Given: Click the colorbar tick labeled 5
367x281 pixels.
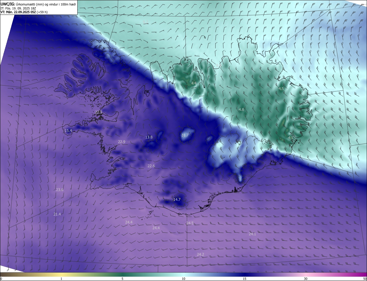Looking at the screenshot, I should (x=122, y=279).
